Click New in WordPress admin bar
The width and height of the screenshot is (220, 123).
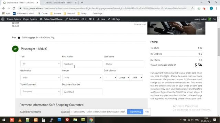tap(101, 19)
